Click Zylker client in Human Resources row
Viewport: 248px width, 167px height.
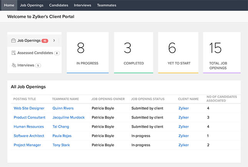click(183, 127)
